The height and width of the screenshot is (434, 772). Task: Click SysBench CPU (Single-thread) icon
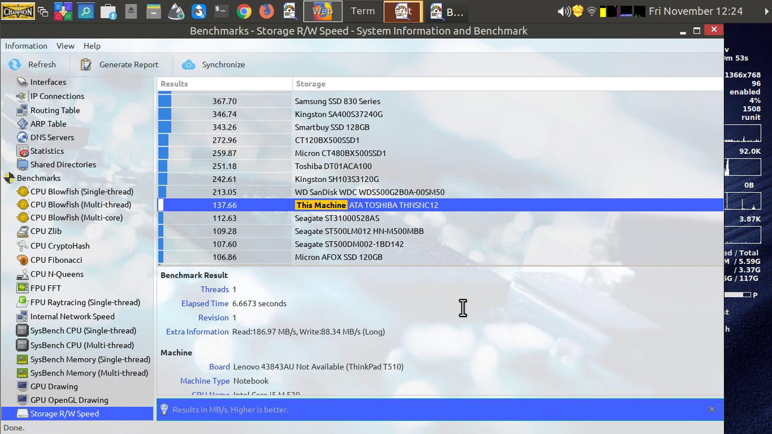click(22, 330)
